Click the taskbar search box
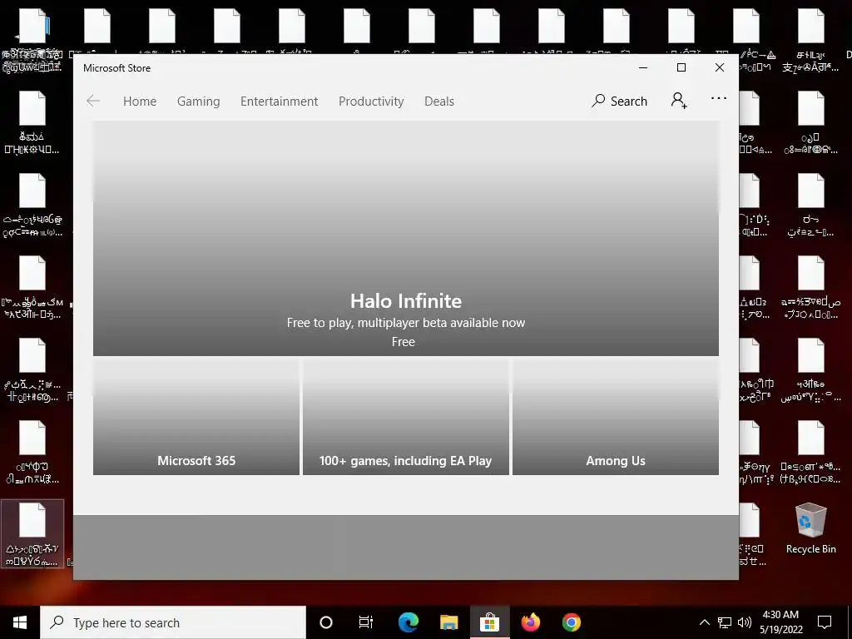852x639 pixels. click(173, 622)
